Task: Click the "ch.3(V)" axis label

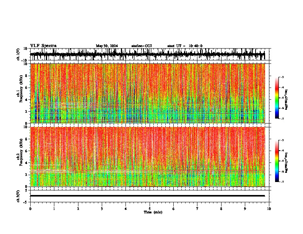Action: pyautogui.click(x=18, y=196)
